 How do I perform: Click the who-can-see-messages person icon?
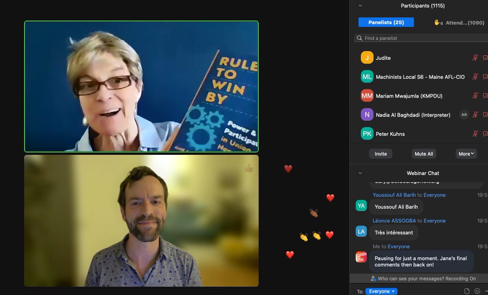tap(373, 279)
